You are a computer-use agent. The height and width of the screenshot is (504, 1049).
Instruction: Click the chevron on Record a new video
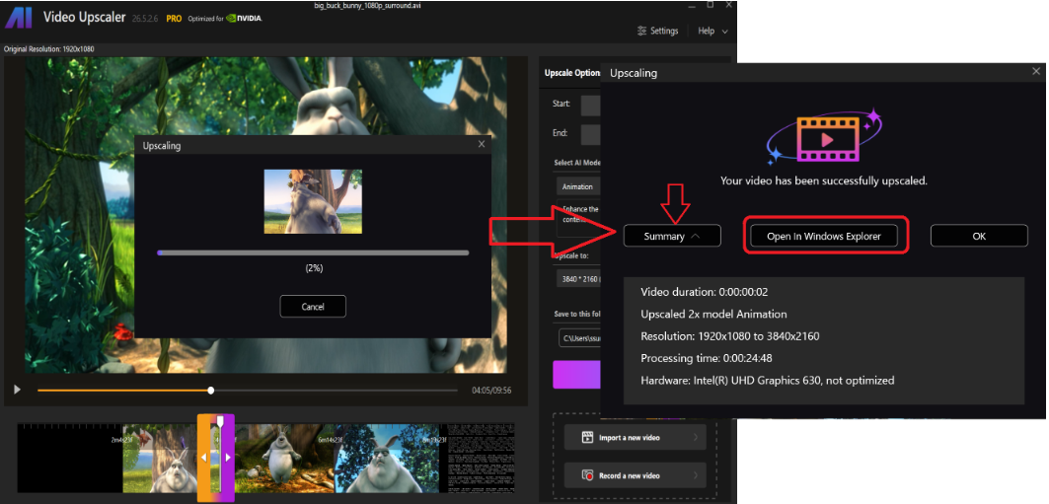[697, 475]
